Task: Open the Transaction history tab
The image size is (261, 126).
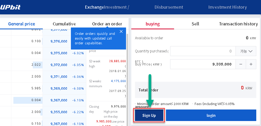Action: click(238, 24)
